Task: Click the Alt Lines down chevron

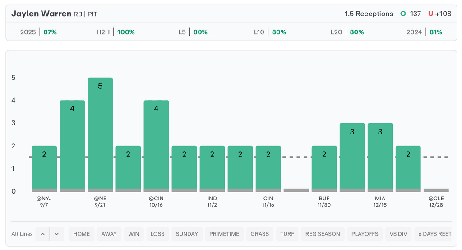Action: pyautogui.click(x=57, y=234)
